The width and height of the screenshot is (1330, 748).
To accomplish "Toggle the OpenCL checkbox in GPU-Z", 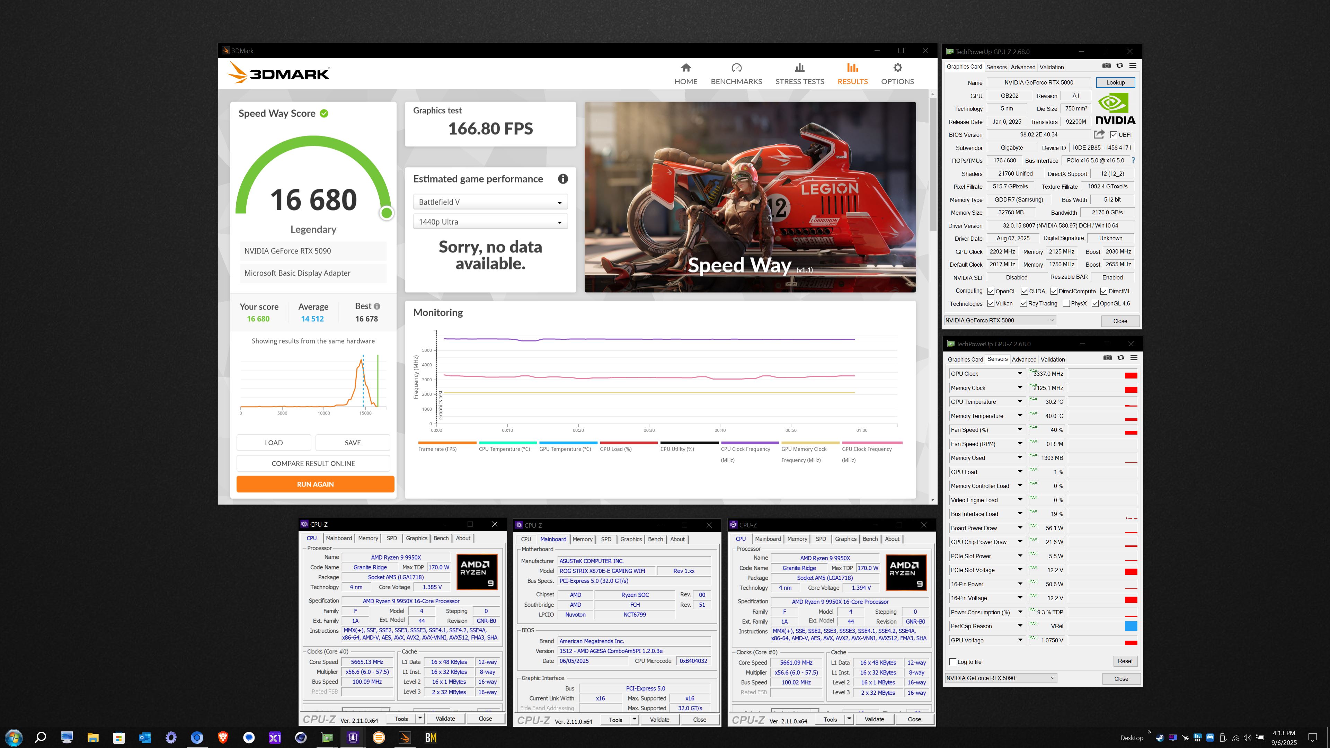I will [991, 291].
